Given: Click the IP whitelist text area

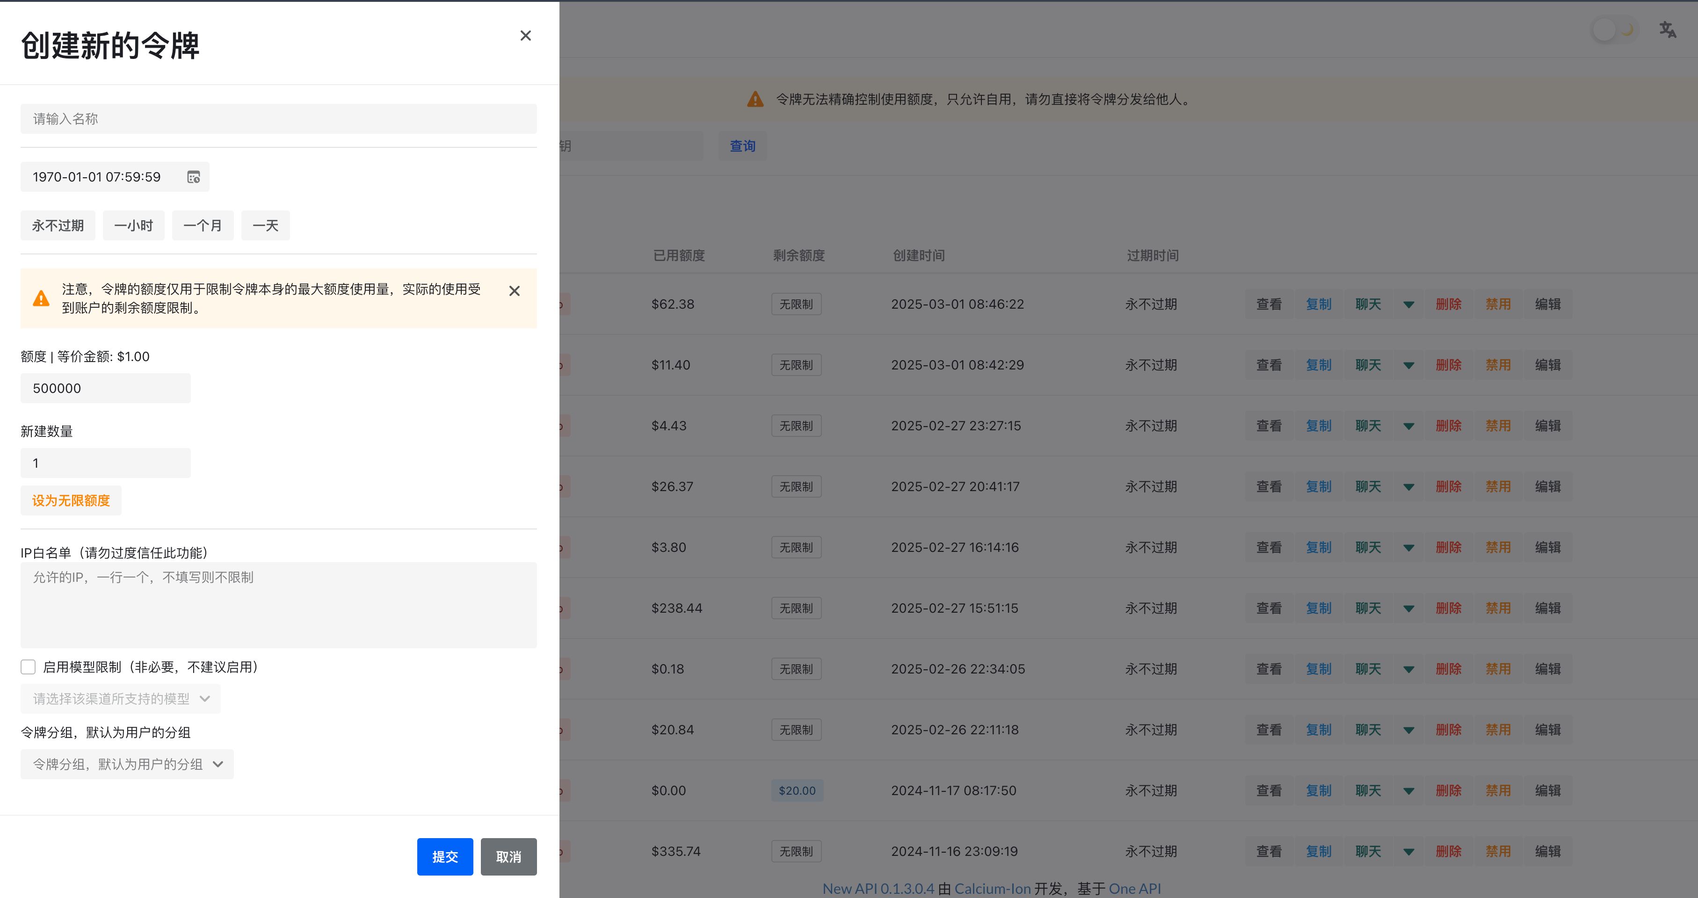Looking at the screenshot, I should (x=279, y=606).
